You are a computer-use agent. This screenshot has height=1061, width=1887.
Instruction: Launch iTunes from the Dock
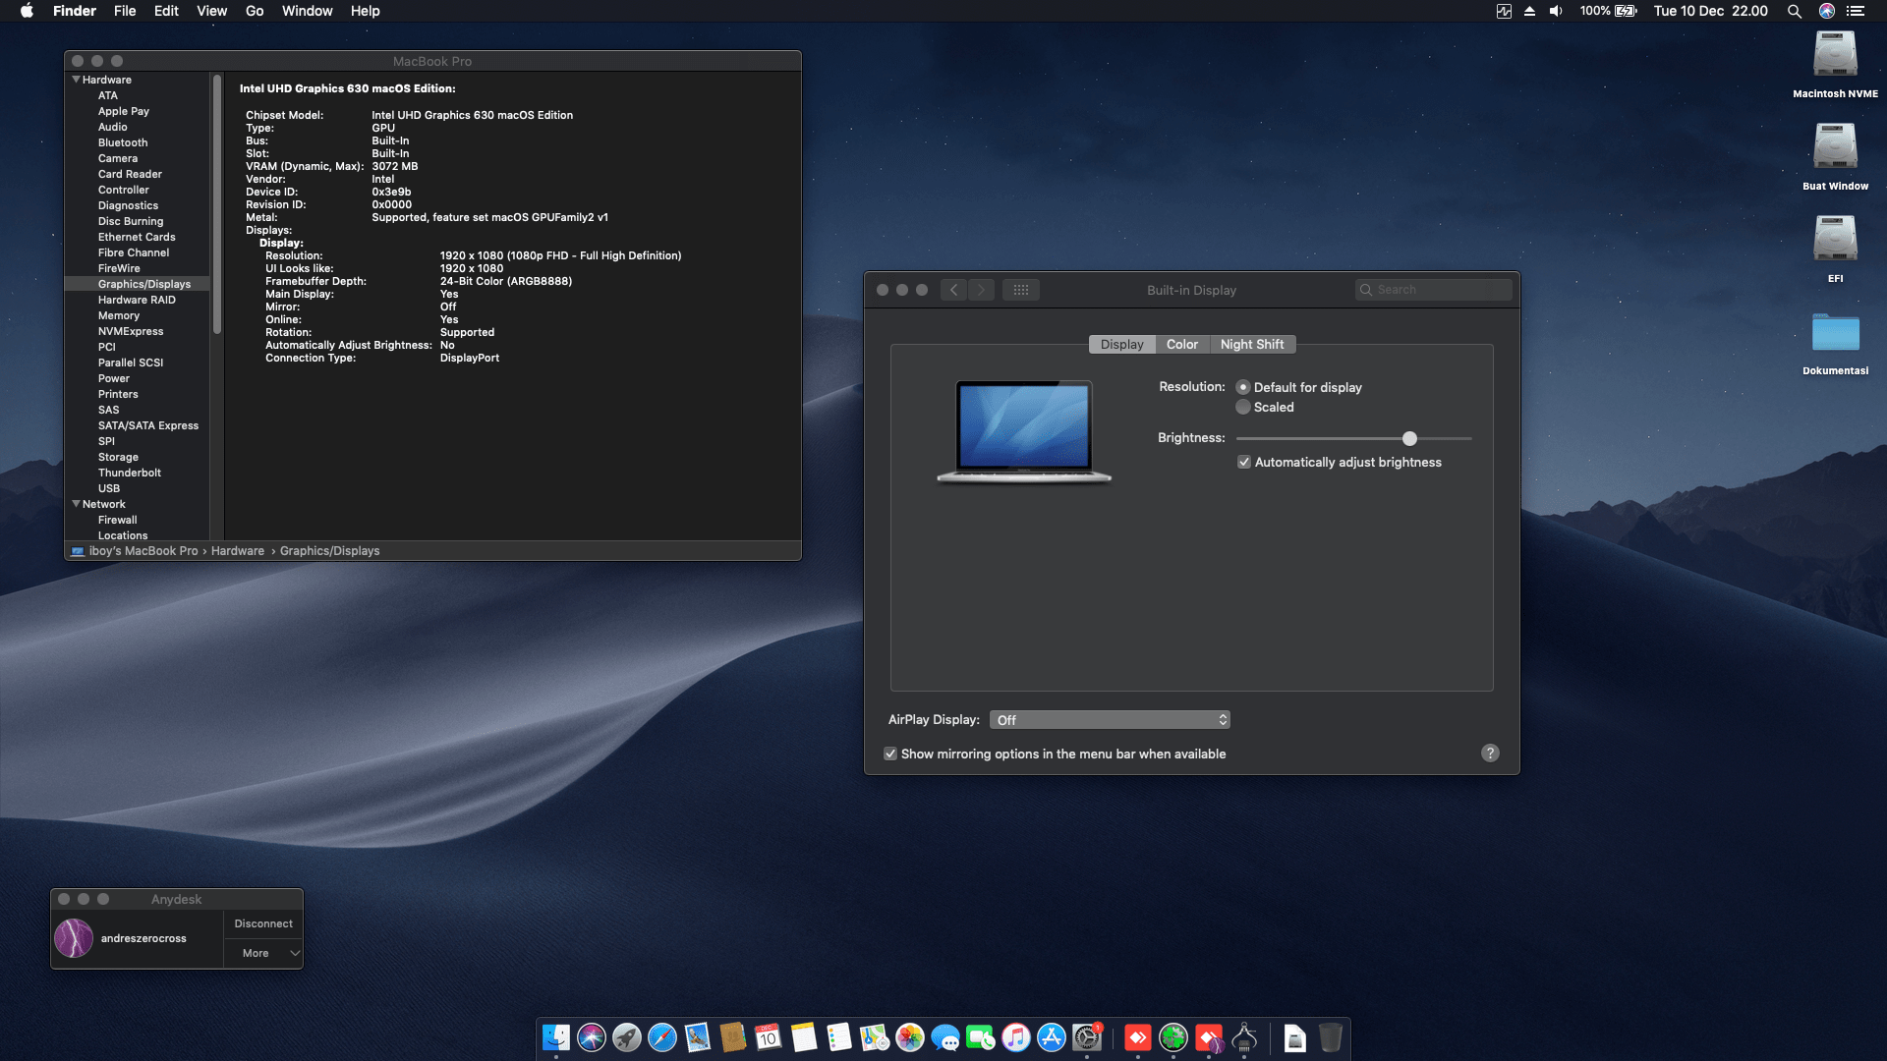tap(1014, 1039)
